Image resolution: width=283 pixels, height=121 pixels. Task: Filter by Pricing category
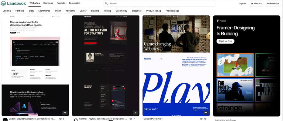coord(107,11)
